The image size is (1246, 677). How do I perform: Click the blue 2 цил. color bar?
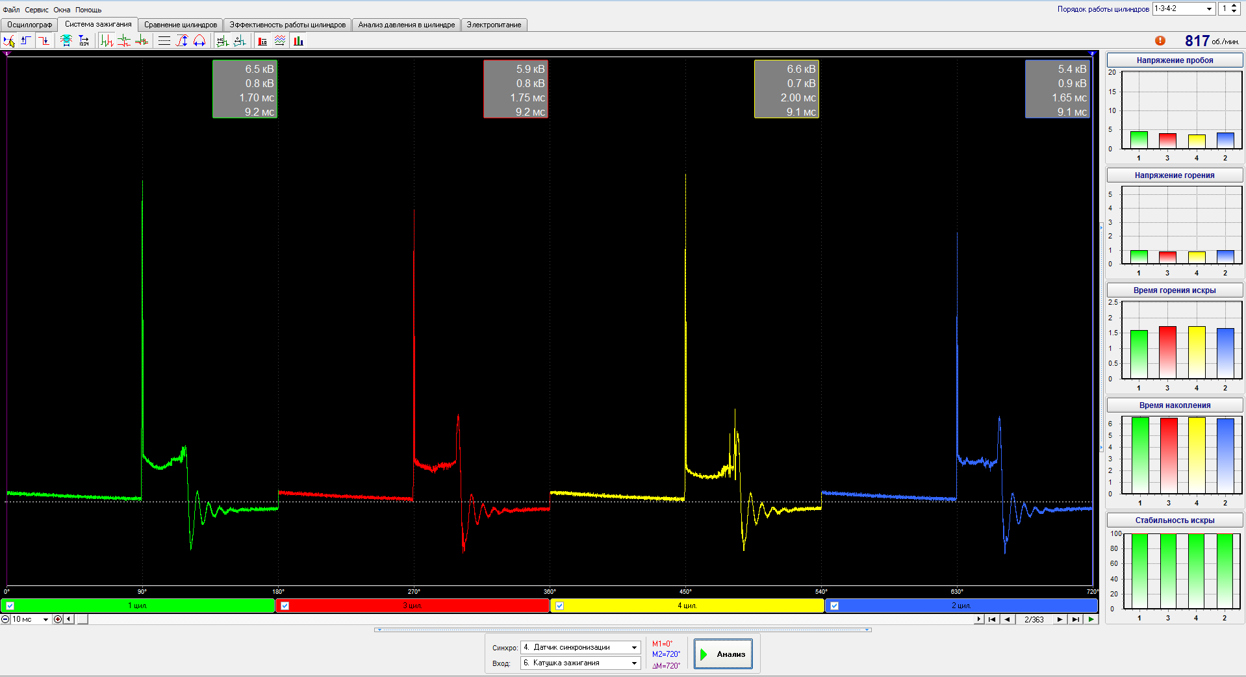(961, 606)
